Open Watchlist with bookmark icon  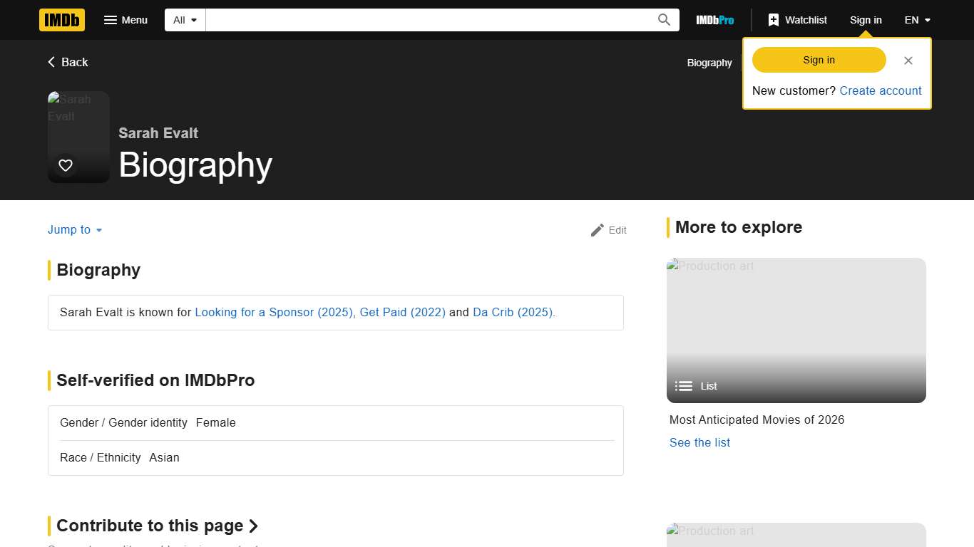(x=797, y=20)
